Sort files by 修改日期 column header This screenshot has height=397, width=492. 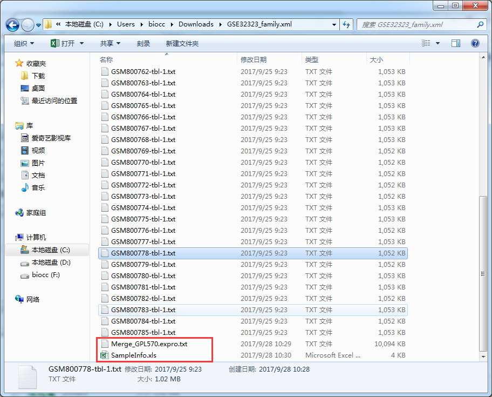(x=254, y=59)
